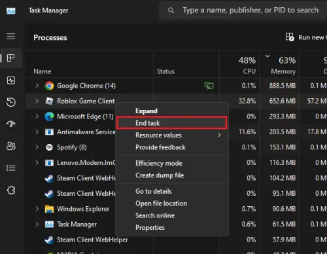The width and height of the screenshot is (327, 254).
Task: Click the Run new task icon
Action: click(290, 37)
